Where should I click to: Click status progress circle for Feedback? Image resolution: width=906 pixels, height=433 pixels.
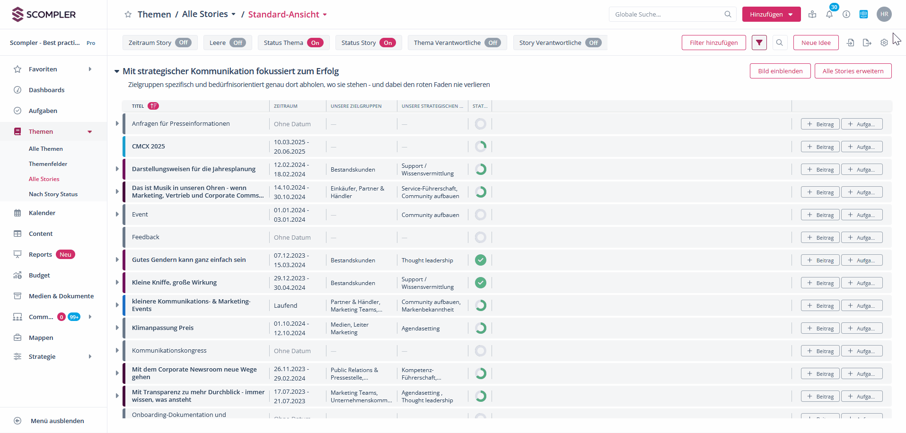click(480, 237)
